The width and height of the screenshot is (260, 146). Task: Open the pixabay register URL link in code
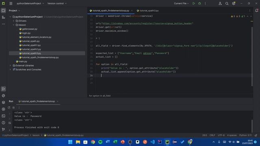(x=147, y=24)
